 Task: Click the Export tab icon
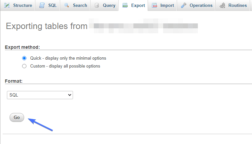(125, 6)
